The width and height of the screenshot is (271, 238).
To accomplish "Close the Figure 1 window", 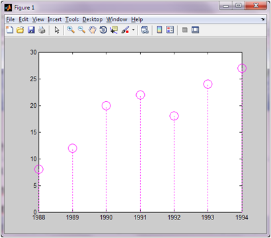I will 256,6.
